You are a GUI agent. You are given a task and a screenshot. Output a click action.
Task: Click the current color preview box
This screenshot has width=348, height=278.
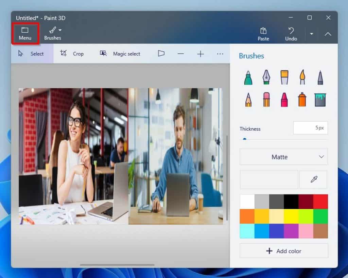(269, 179)
